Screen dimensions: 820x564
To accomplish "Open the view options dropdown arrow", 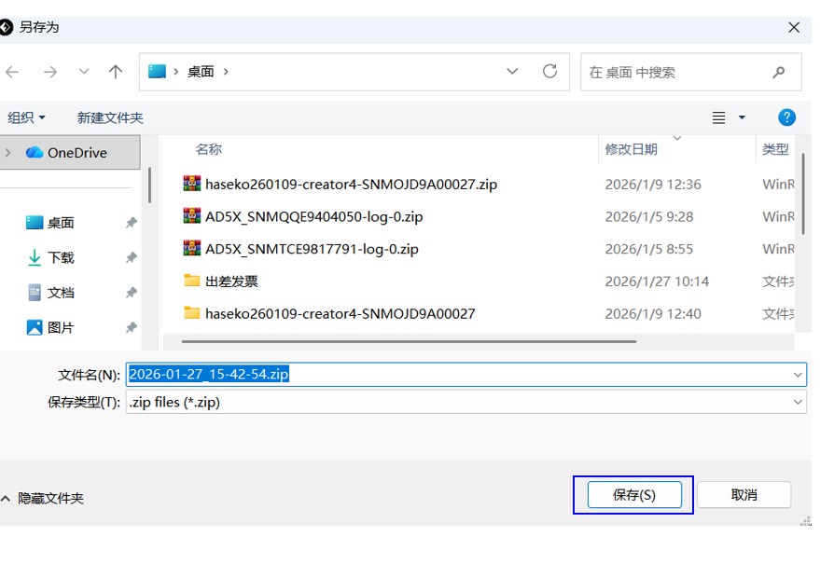I will [x=743, y=117].
